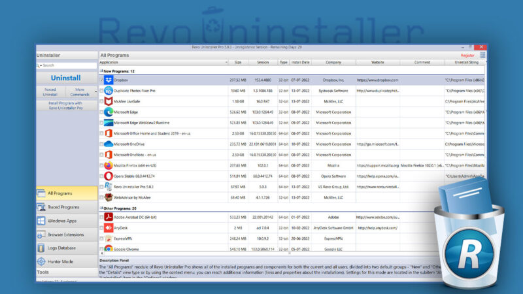Switch to Traced Programs module

tap(67, 207)
